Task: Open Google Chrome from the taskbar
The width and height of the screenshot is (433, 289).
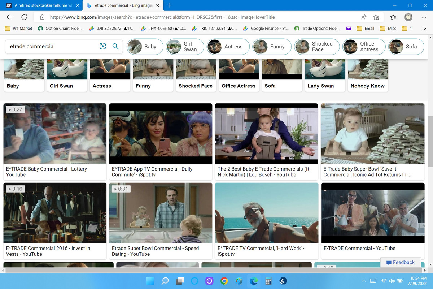Action: 224,281
